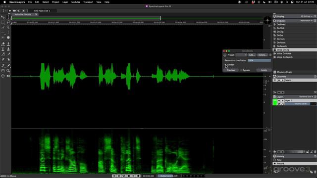This screenshot has width=317, height=178.
Task: Open the Edit menu
Action: [x=37, y=2]
